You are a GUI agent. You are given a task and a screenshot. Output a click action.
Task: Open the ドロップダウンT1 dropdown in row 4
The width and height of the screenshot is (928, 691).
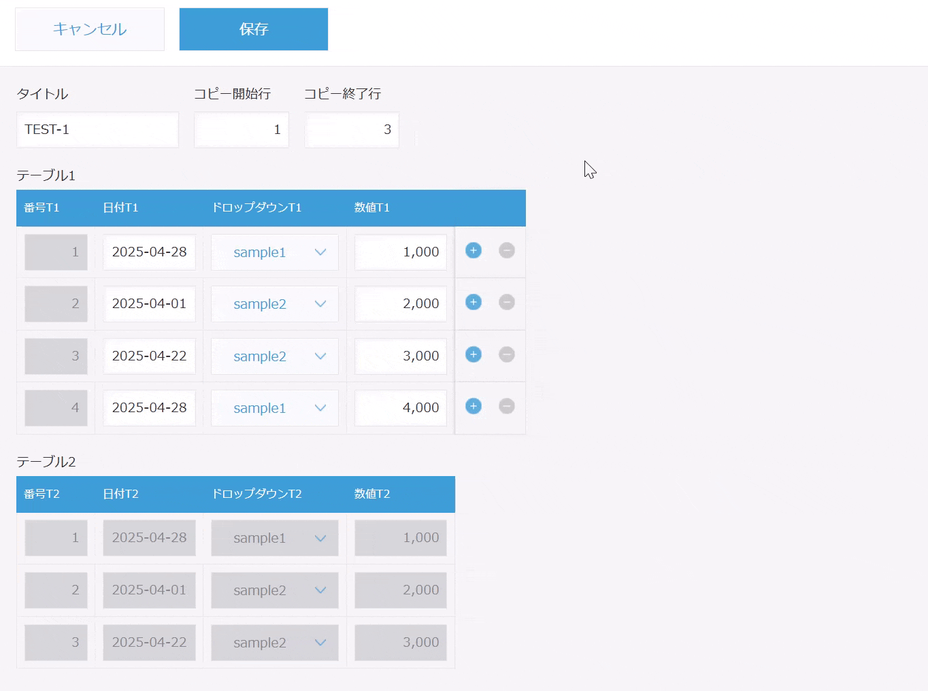tap(275, 408)
